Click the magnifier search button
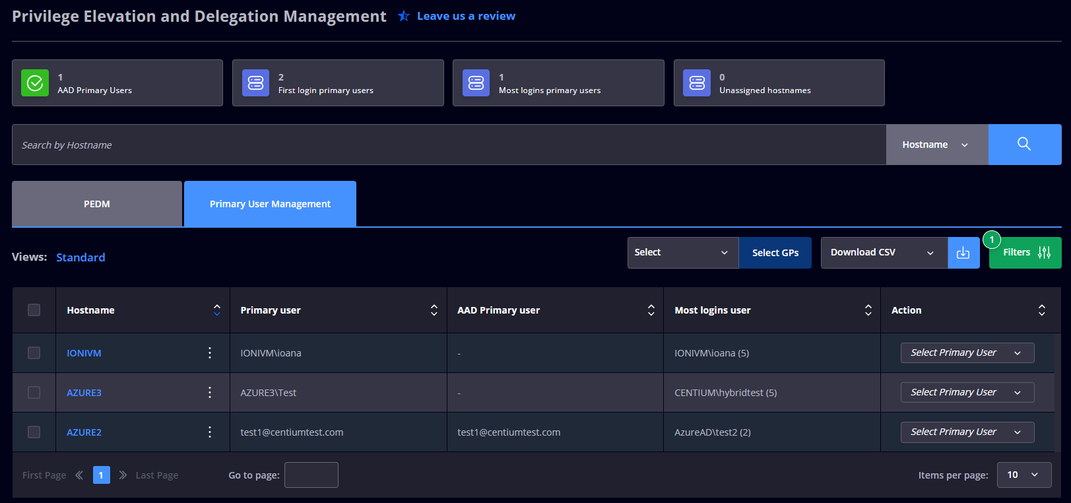 click(x=1025, y=145)
